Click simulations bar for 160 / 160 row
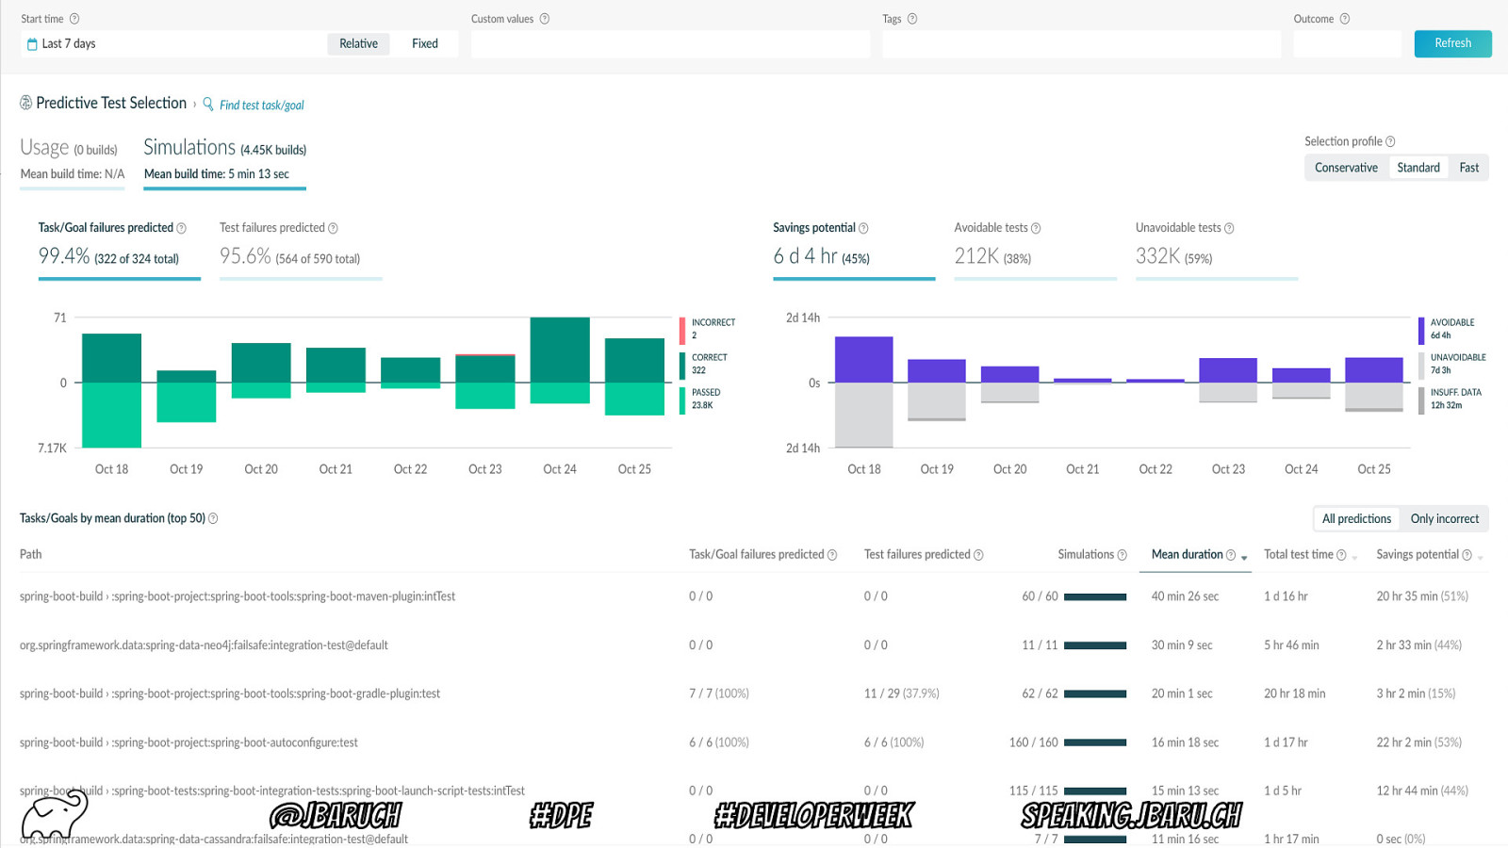 [1095, 742]
